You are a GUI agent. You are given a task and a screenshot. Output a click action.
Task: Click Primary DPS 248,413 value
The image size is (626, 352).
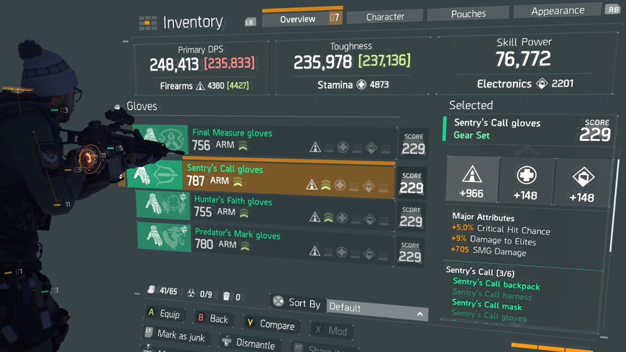(x=174, y=64)
